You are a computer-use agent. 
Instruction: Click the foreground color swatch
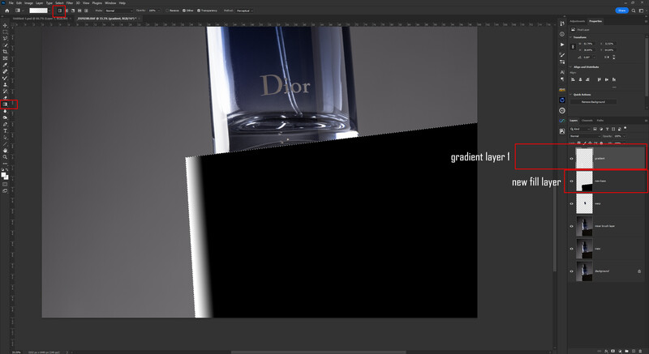[3, 175]
